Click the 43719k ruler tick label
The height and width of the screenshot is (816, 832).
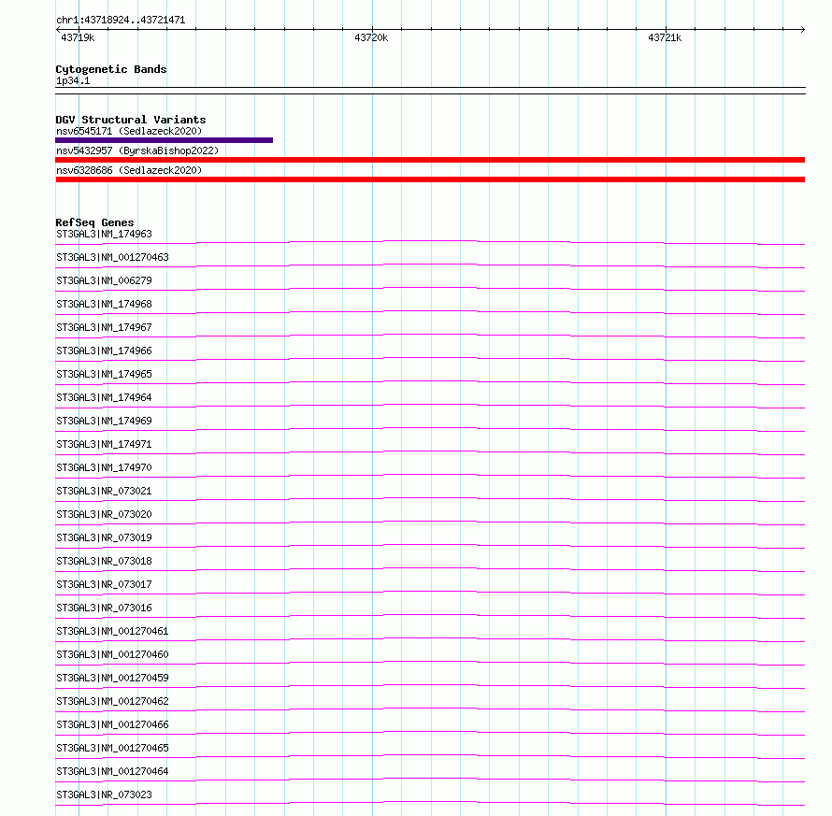tap(78, 37)
